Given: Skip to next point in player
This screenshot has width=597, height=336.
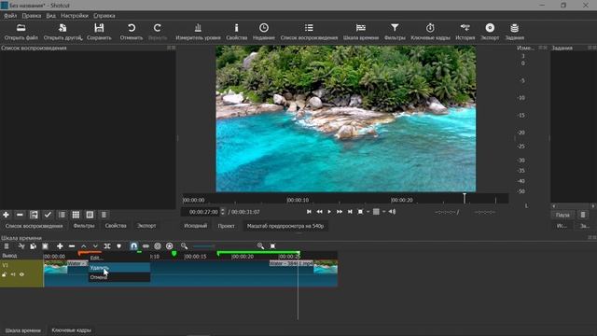Looking at the screenshot, I should (x=350, y=212).
